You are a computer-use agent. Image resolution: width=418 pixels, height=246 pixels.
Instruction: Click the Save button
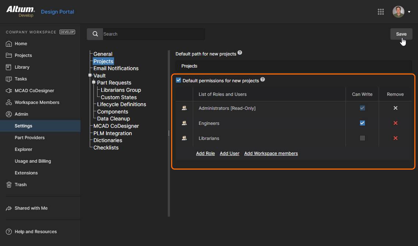click(401, 34)
